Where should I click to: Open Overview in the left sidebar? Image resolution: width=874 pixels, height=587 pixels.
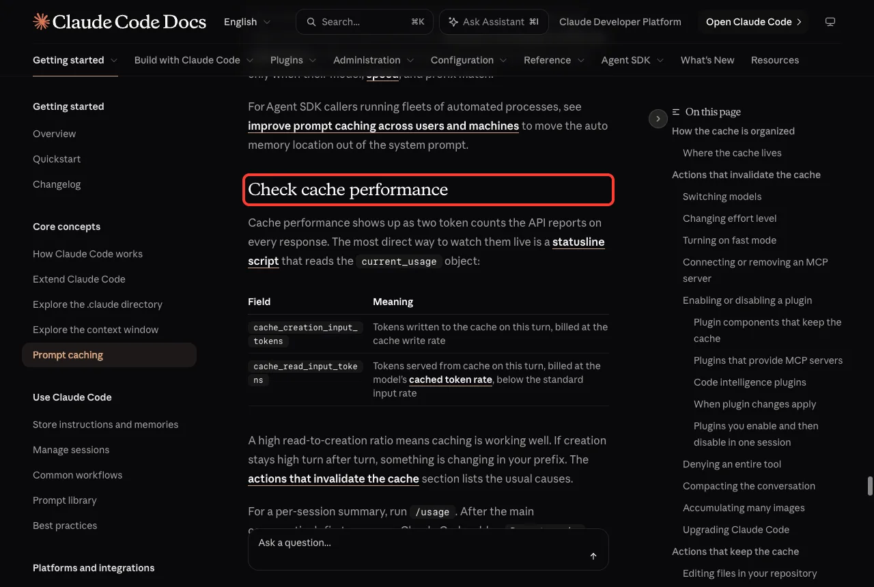click(x=55, y=134)
